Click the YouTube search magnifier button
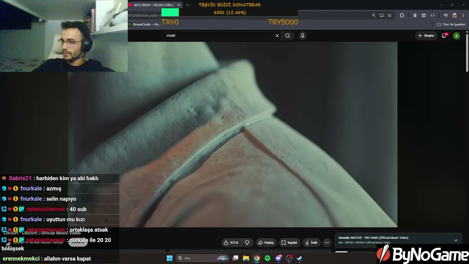The image size is (469, 264). [x=288, y=36]
